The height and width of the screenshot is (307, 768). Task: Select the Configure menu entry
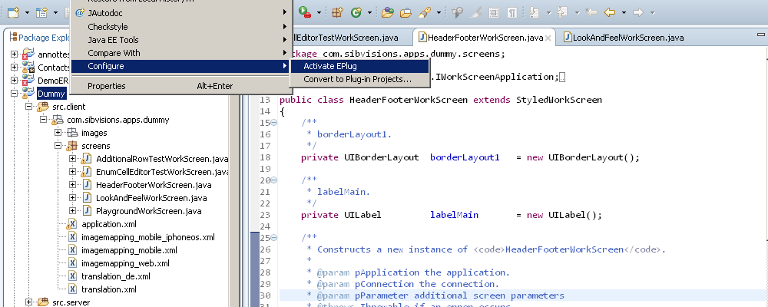point(181,66)
